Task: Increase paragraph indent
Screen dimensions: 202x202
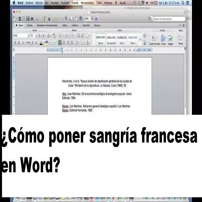Action: pos(82,35)
